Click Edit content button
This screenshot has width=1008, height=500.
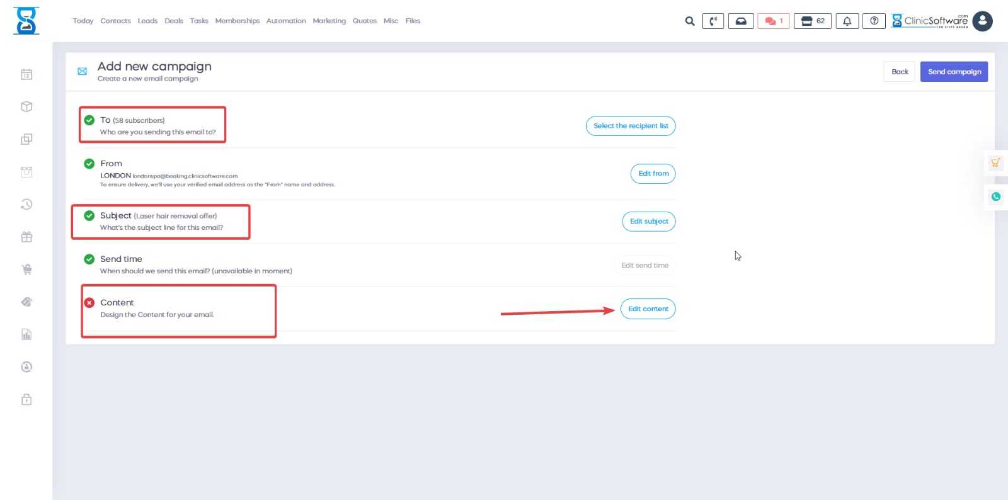648,309
